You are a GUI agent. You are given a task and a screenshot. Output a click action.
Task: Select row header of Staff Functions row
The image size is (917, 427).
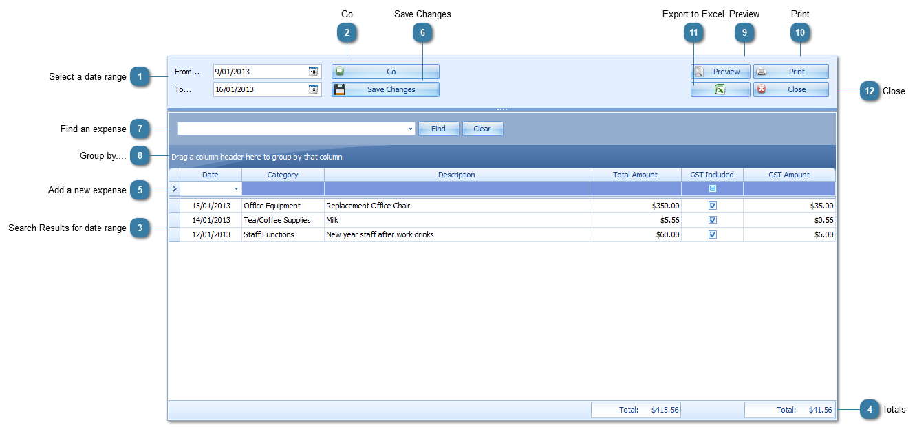click(174, 234)
